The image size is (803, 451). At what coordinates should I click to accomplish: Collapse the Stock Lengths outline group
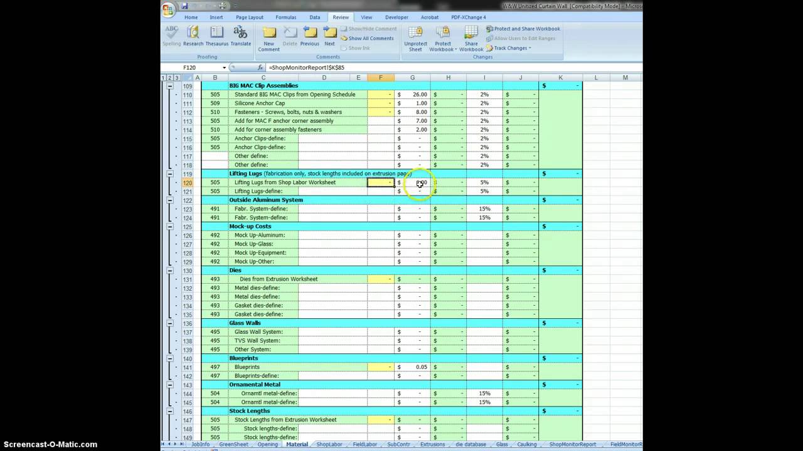point(170,411)
